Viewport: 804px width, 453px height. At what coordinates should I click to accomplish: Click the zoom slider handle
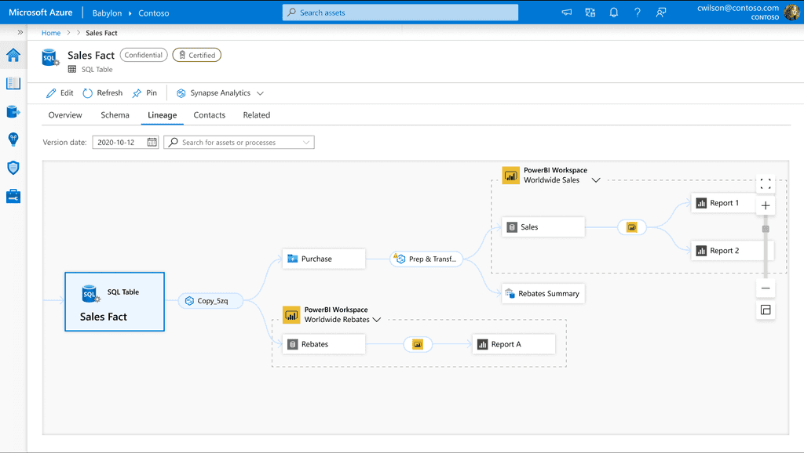tap(766, 229)
